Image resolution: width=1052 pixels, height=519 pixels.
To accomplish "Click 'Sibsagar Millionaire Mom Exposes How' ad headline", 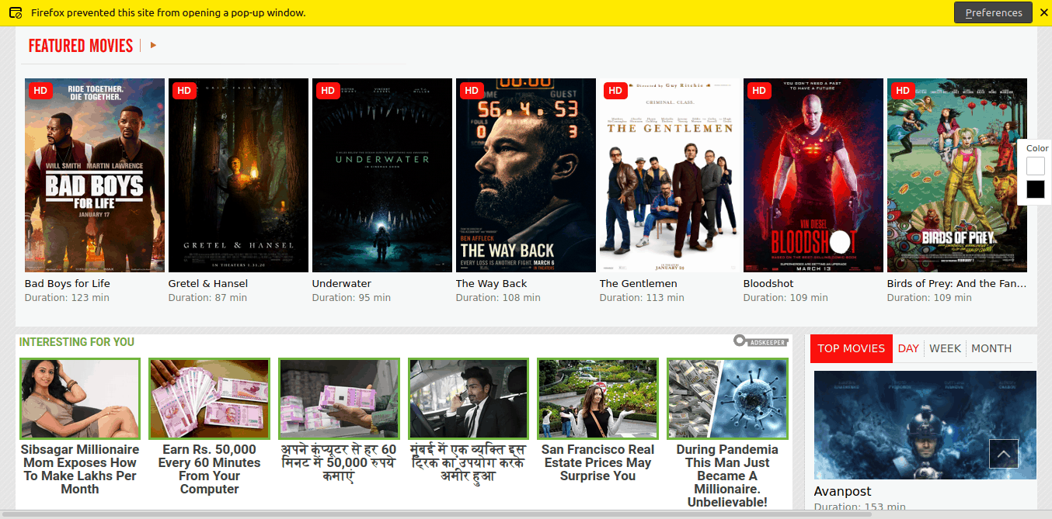I will [x=80, y=469].
